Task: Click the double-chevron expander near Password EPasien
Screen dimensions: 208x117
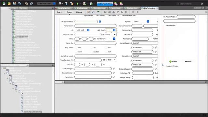Action: (163, 65)
